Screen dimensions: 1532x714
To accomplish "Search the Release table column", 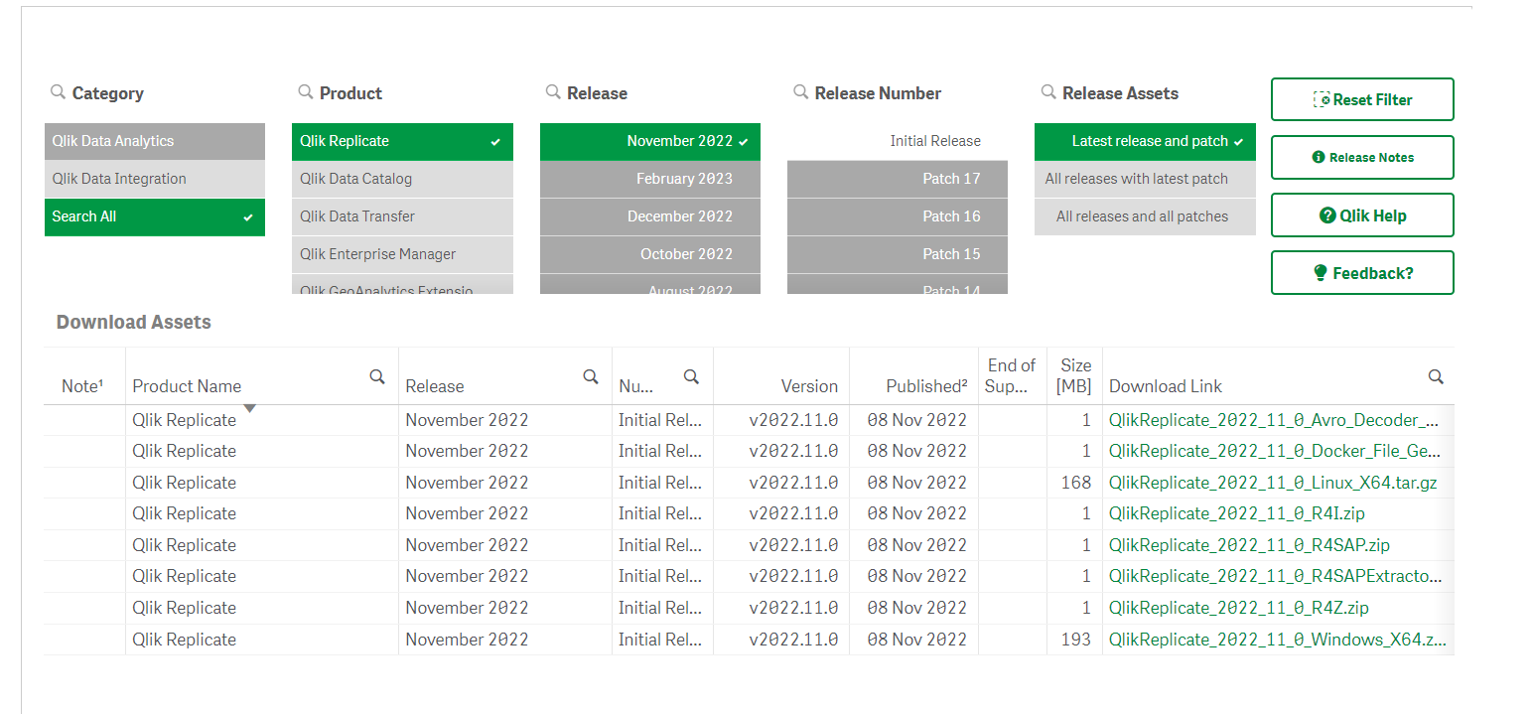I will (591, 377).
